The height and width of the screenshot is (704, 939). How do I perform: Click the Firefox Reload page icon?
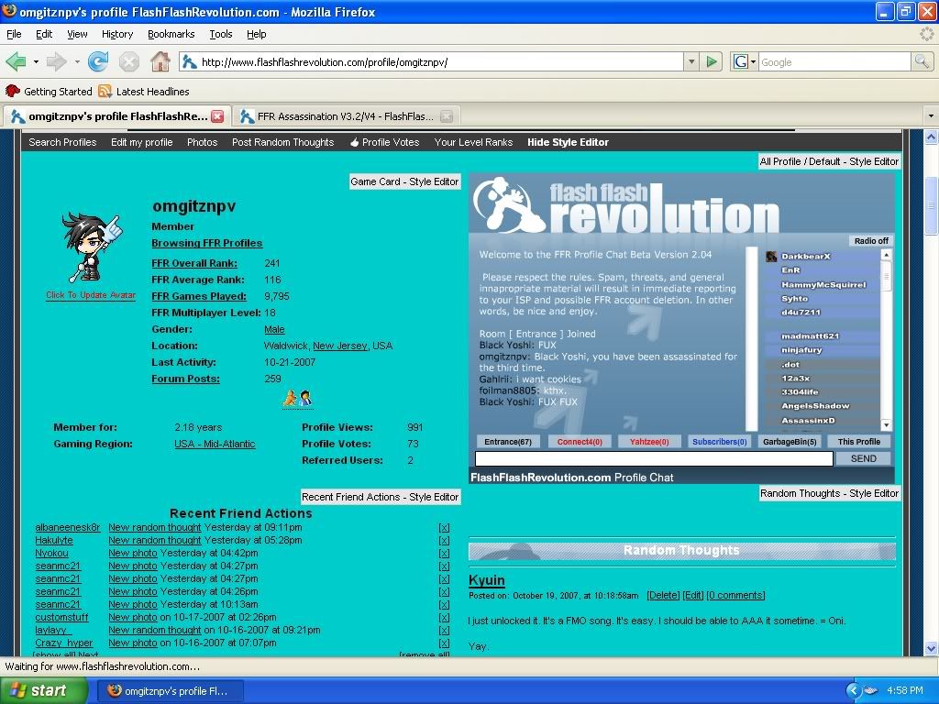point(98,62)
